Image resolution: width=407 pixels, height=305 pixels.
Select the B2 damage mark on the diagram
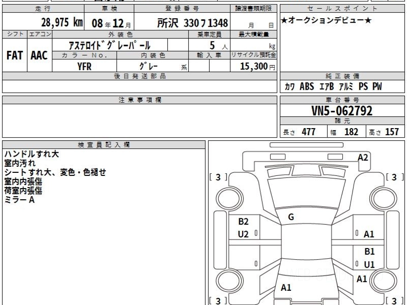tap(243, 222)
